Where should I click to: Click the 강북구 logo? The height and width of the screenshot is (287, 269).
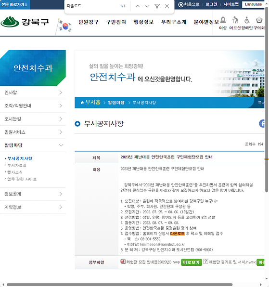(25, 22)
